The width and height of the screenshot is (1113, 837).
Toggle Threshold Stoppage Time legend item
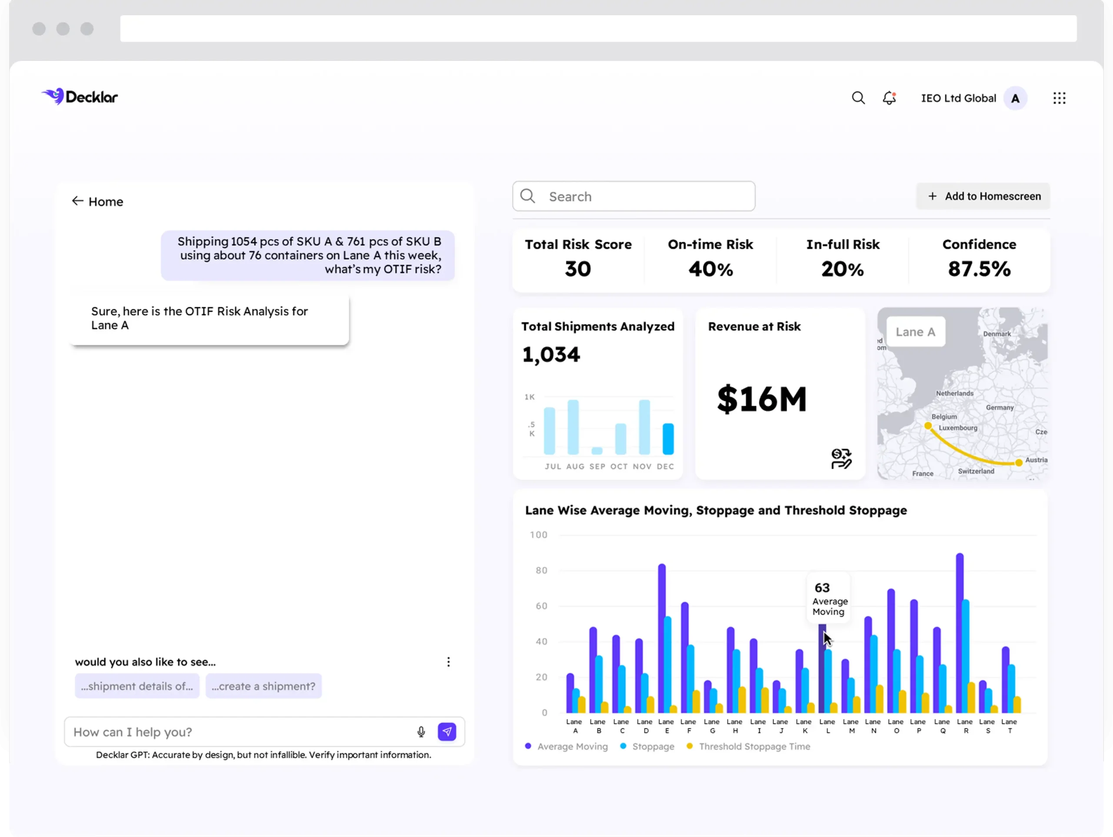(748, 747)
